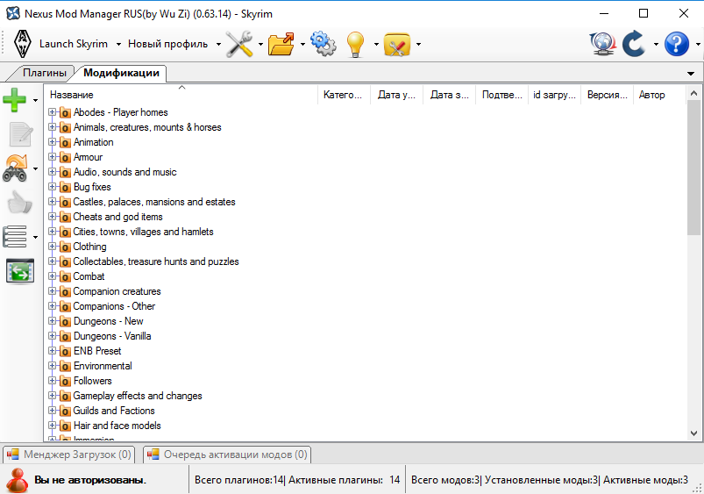704x494 pixels.
Task: Open dropdown arrow beside green plus icon
Action: pyautogui.click(x=35, y=100)
